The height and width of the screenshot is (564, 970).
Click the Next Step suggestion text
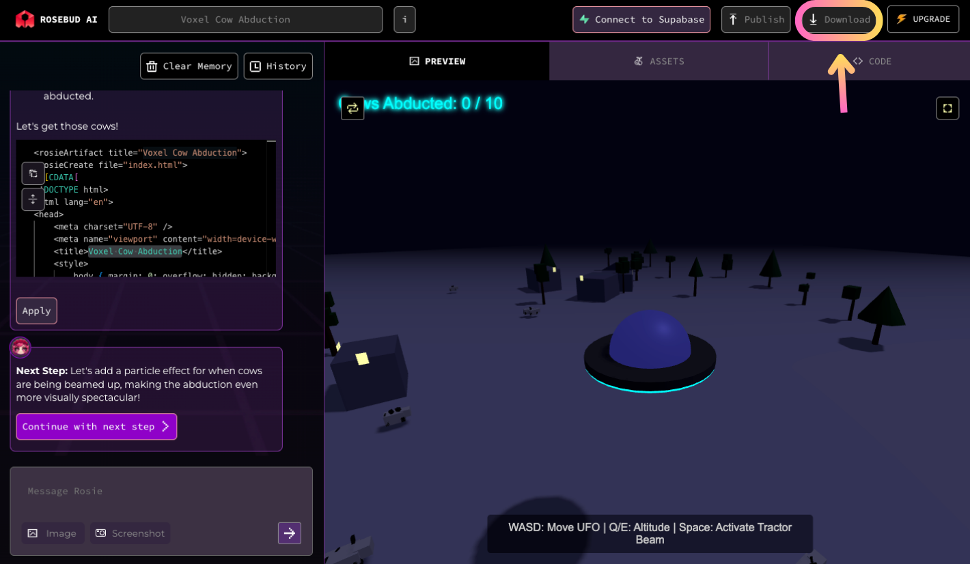pyautogui.click(x=140, y=384)
